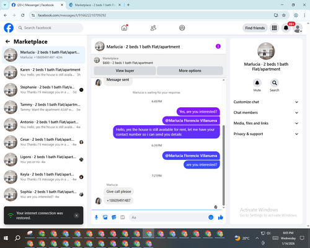Open Cesar chat in conversation list
The width and height of the screenshot is (310, 248).
[x=43, y=142]
